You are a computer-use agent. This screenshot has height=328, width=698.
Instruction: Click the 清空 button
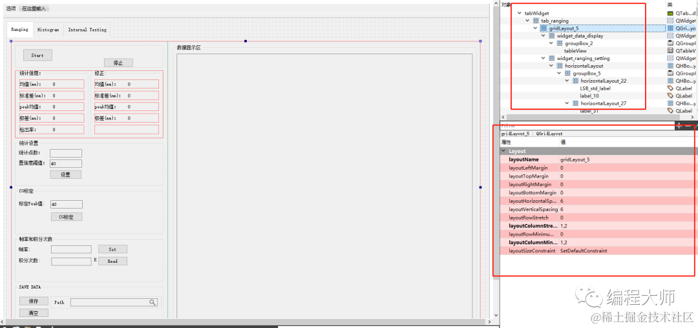pyautogui.click(x=34, y=313)
